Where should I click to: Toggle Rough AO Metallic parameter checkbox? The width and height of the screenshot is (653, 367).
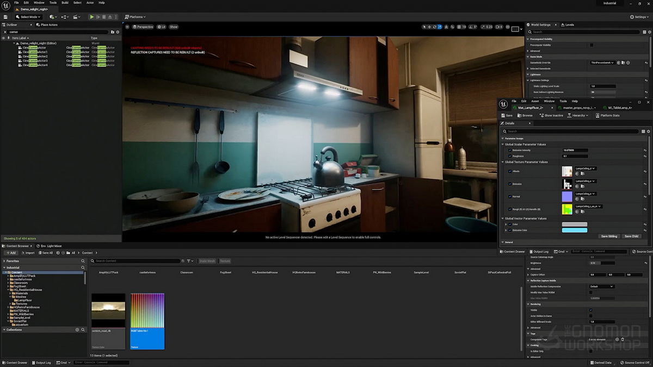pos(510,209)
